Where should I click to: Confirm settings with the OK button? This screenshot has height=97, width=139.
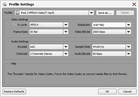(x=107, y=91)
